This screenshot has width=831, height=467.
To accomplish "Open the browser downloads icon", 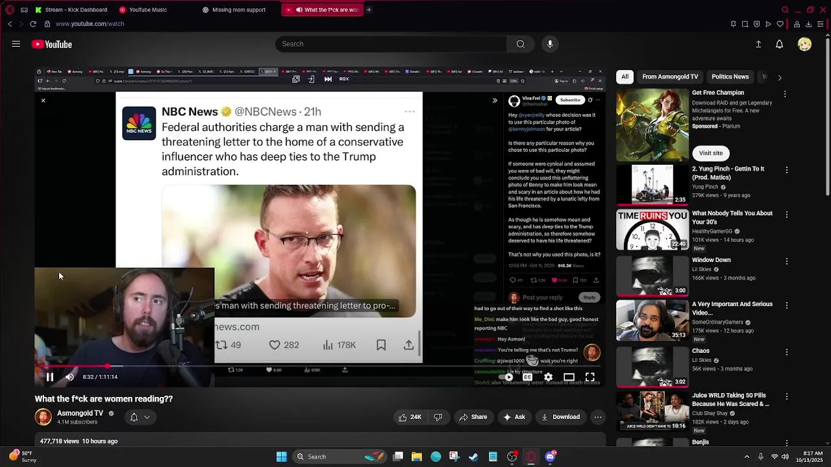I will click(x=808, y=24).
